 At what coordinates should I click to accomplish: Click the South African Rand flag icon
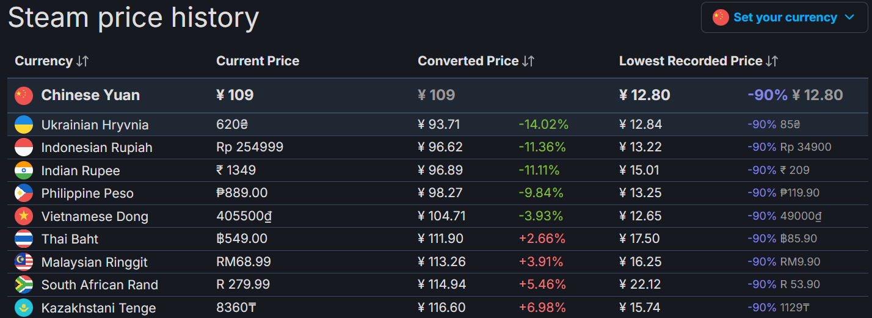click(24, 285)
